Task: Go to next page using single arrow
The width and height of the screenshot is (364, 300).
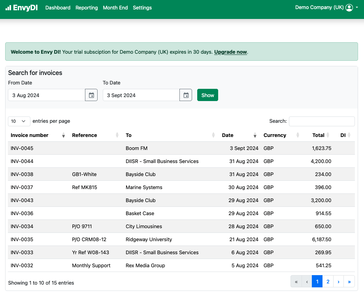Action: pyautogui.click(x=338, y=281)
